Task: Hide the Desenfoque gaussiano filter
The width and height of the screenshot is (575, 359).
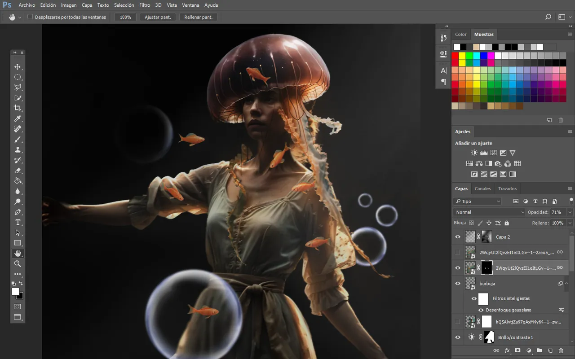Action: pos(481,310)
